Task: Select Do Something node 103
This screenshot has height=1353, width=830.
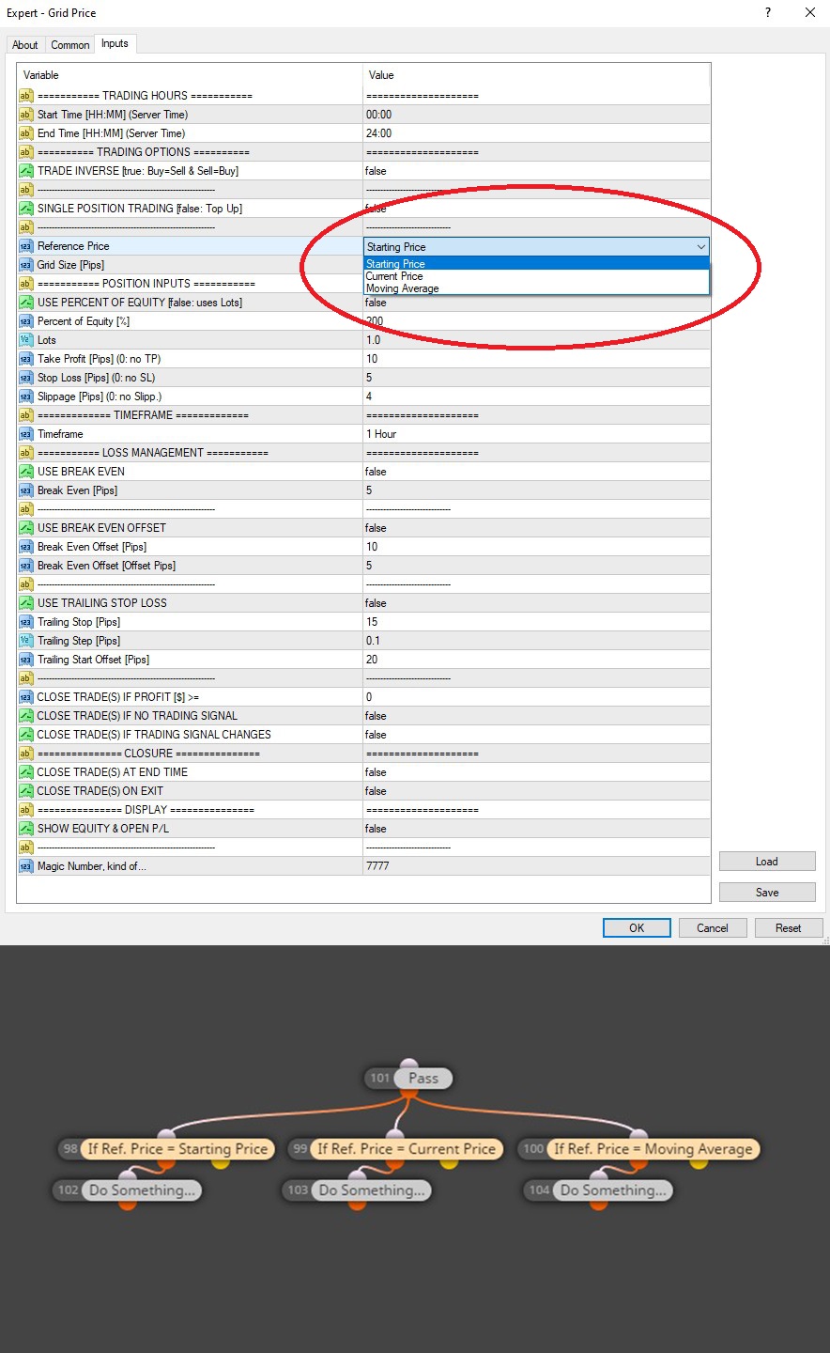Action: 358,1190
